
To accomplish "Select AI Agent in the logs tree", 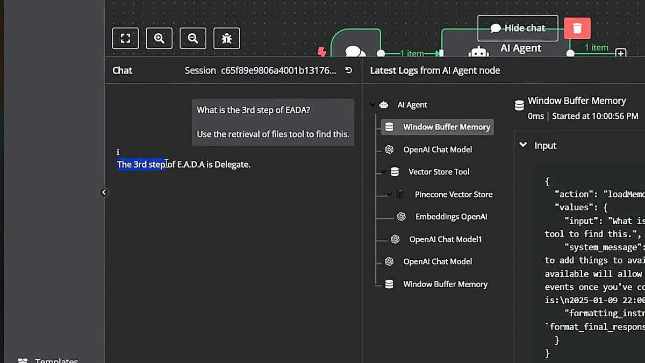I will (x=412, y=105).
